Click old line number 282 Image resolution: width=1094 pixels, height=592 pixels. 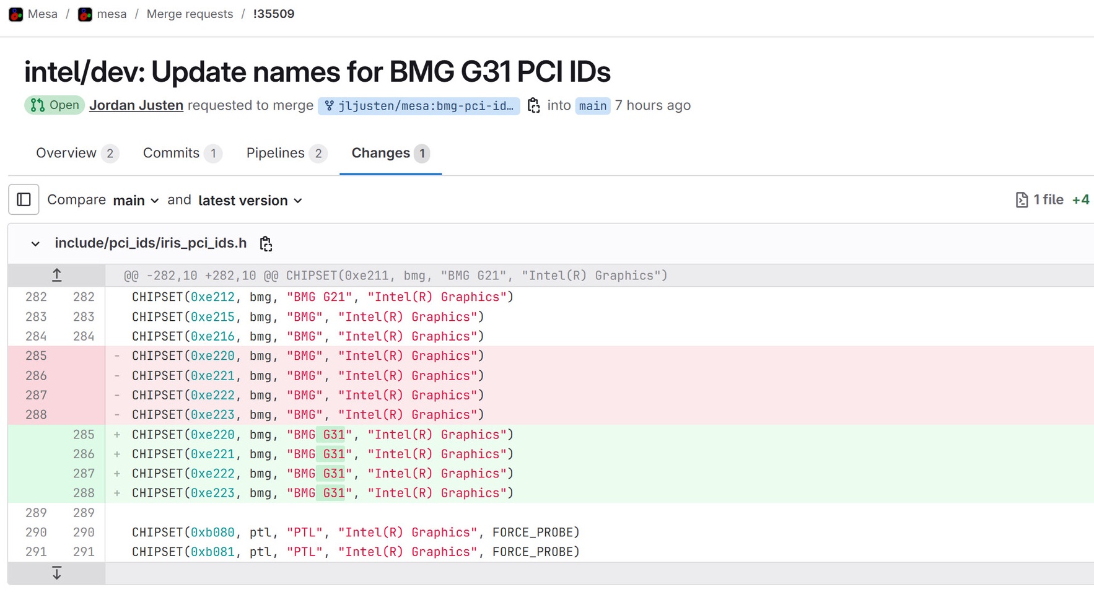(x=36, y=297)
